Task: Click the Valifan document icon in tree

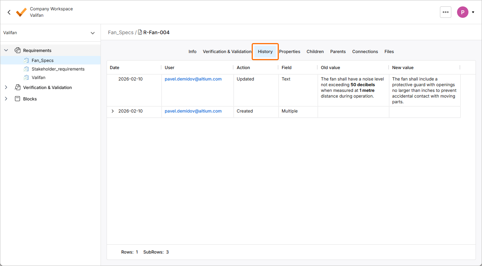Action: point(26,77)
